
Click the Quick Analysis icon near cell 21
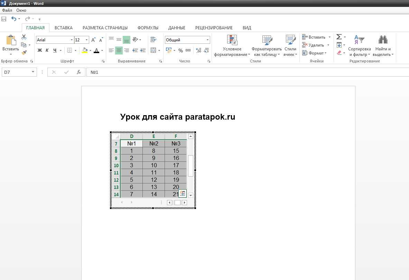[182, 193]
